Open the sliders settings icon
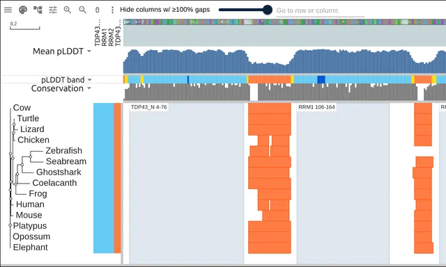 tap(53, 10)
